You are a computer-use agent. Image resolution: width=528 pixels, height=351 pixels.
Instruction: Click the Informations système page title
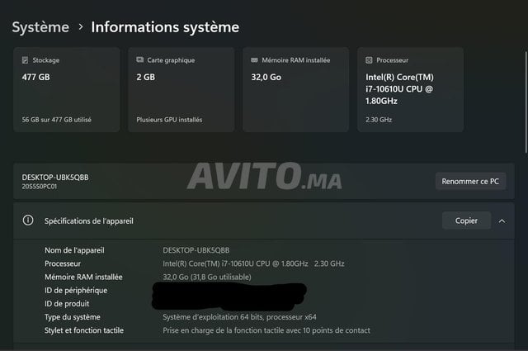pyautogui.click(x=165, y=27)
